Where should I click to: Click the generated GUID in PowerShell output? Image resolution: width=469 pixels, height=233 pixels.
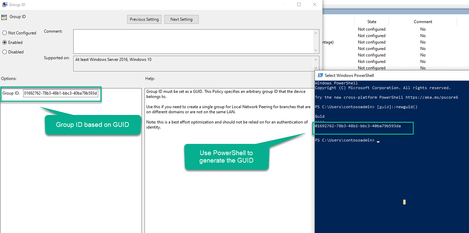pos(358,126)
